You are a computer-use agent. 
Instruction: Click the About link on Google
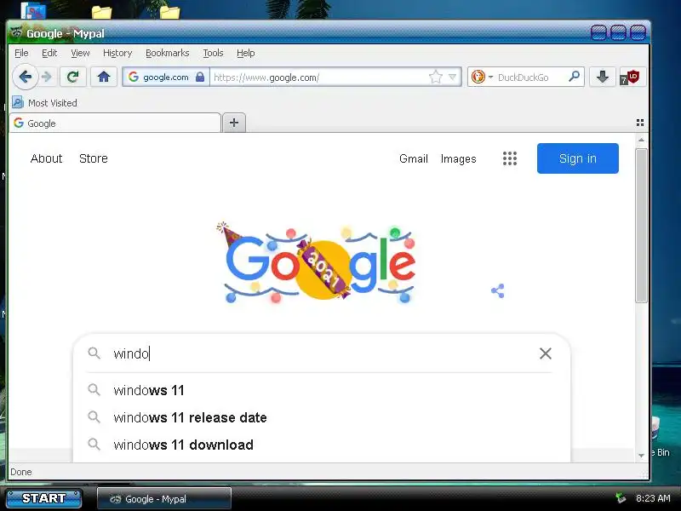pos(47,158)
